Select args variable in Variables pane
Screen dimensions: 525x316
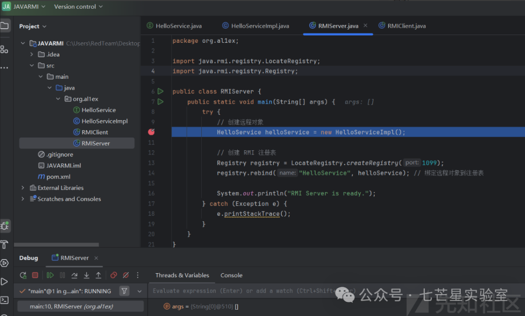[201, 306]
